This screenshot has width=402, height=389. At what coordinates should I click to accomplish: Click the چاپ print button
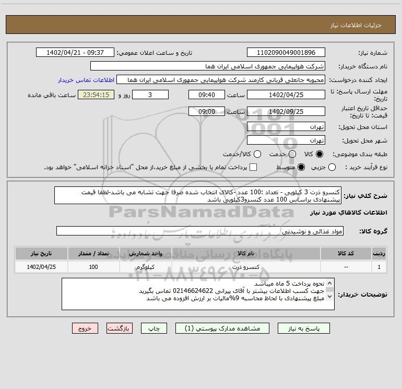click(154, 328)
